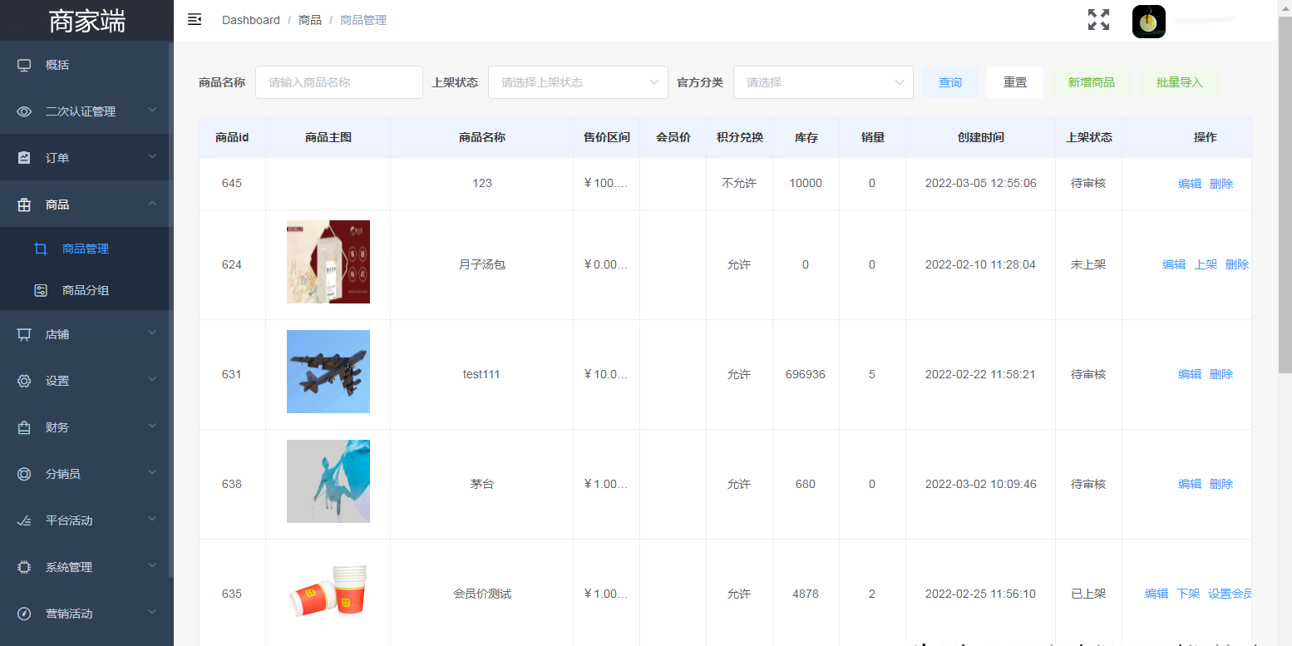Click the user avatar icon
Viewport: 1292px width, 646px height.
tap(1148, 22)
